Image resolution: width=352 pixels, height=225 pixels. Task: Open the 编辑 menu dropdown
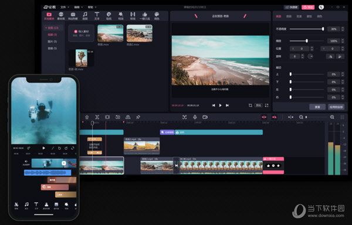[x=79, y=7]
